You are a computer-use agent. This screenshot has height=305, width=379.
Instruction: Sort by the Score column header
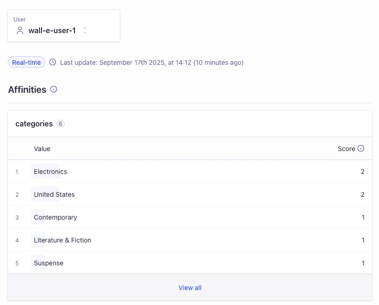347,148
